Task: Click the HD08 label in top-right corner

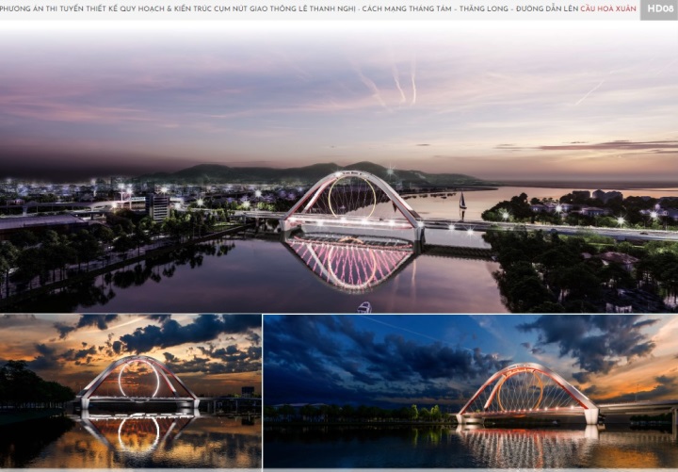Action: pyautogui.click(x=658, y=9)
